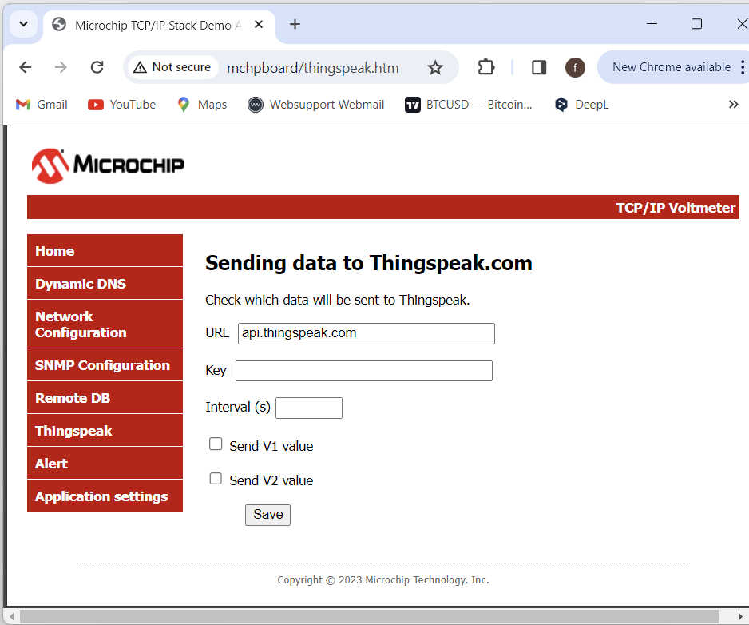The height and width of the screenshot is (625, 749).
Task: Minimize the Chrome window
Action: coord(652,24)
